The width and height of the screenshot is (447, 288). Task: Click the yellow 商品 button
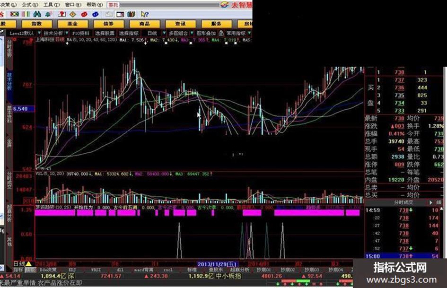point(144,24)
